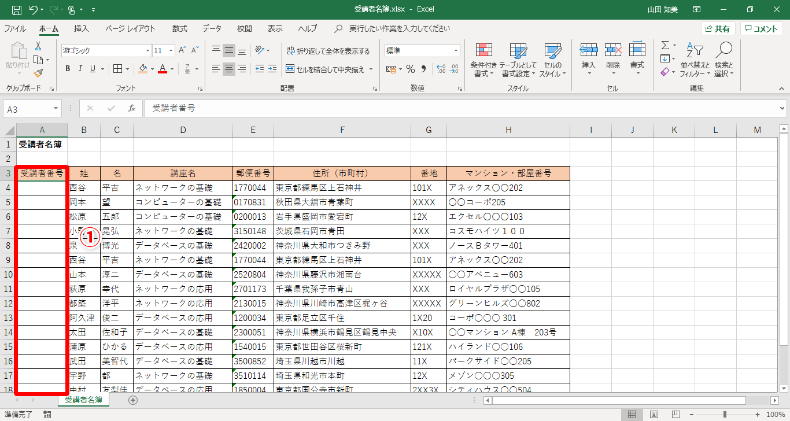Align text to bottom of cell
This screenshot has width=790, height=421.
pos(242,50)
